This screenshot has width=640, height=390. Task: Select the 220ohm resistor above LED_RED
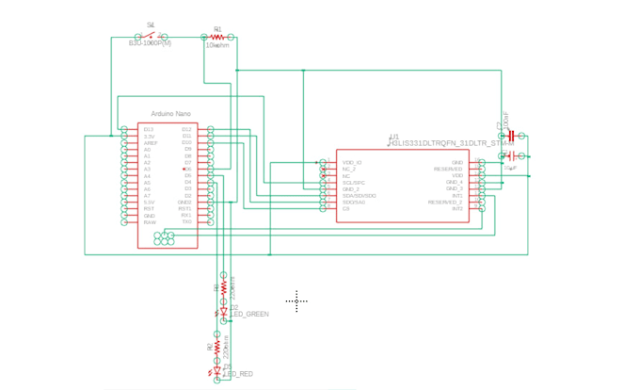click(217, 347)
